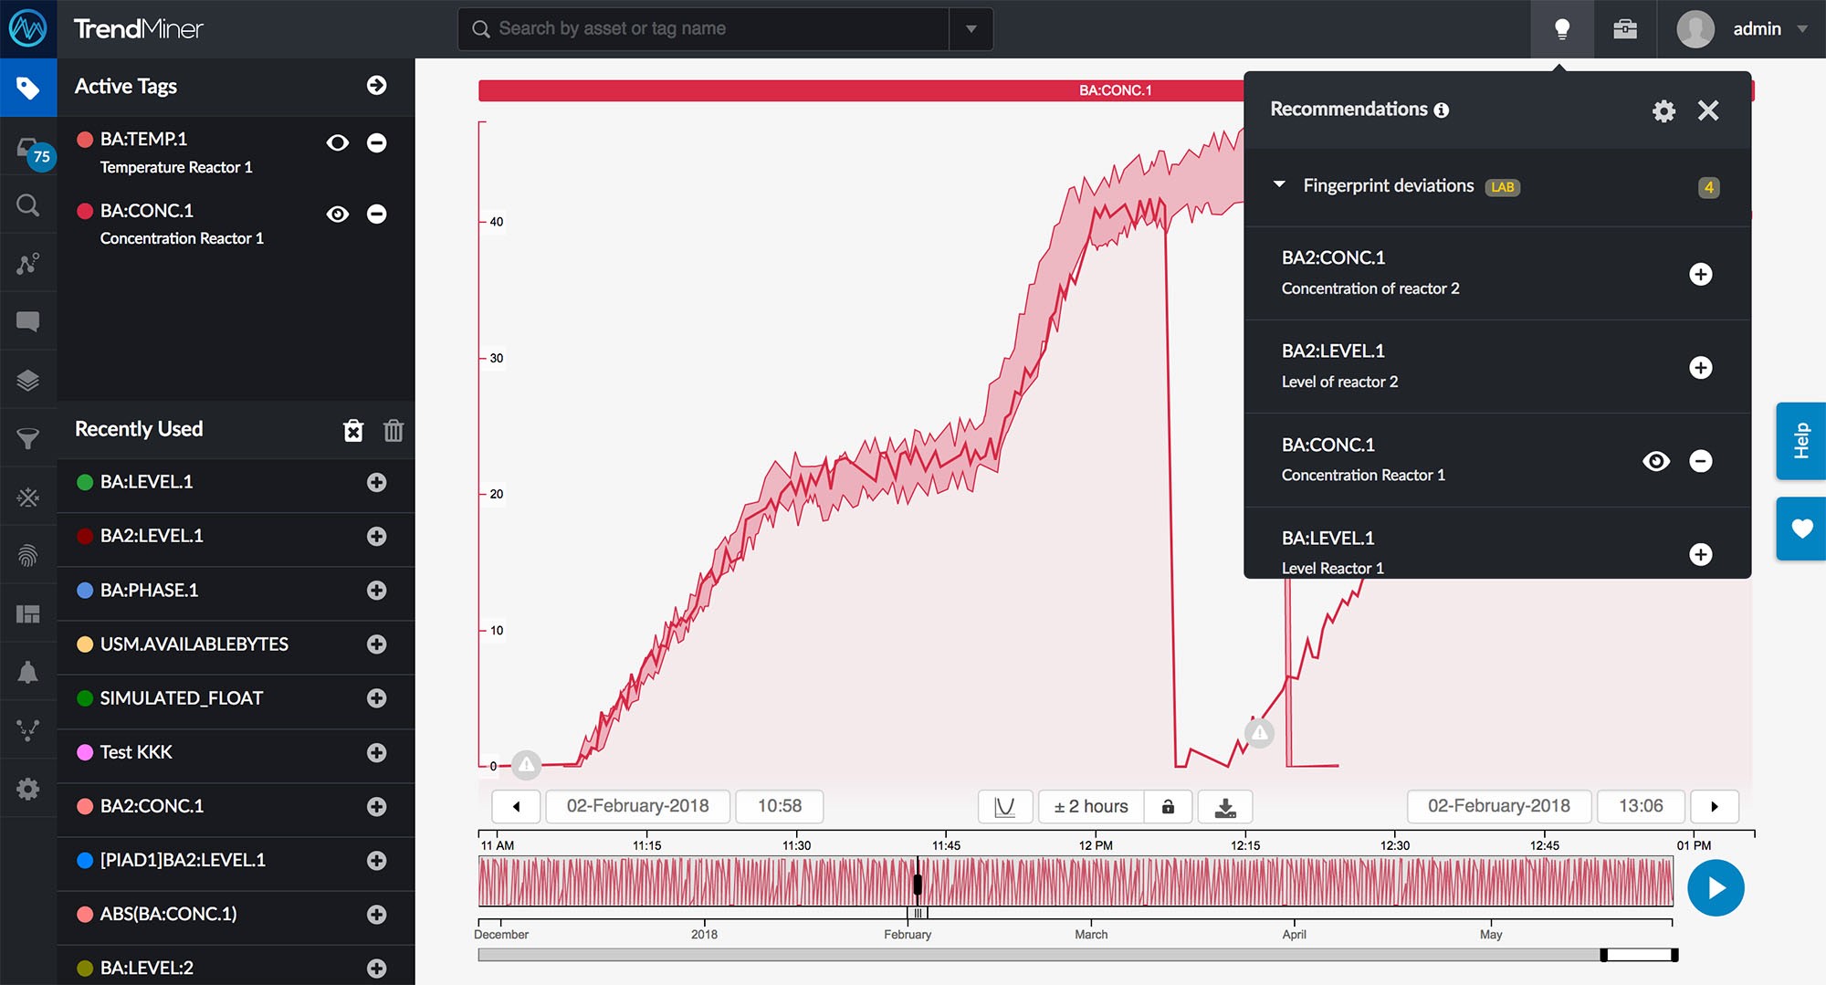Screen dimensions: 1826x985
Task: Open the toolbox briefcase icon
Action: (x=1625, y=29)
